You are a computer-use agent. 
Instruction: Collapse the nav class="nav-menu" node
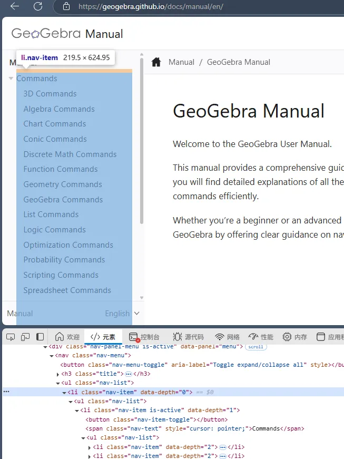coord(52,356)
